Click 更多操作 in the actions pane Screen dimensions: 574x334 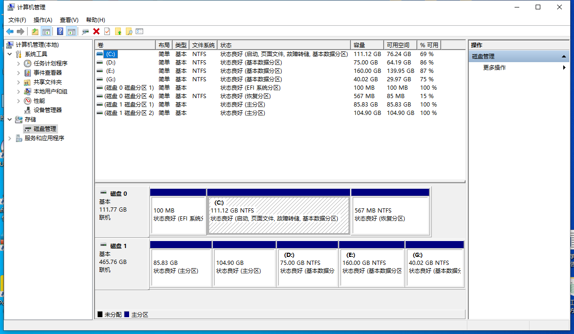click(x=494, y=68)
